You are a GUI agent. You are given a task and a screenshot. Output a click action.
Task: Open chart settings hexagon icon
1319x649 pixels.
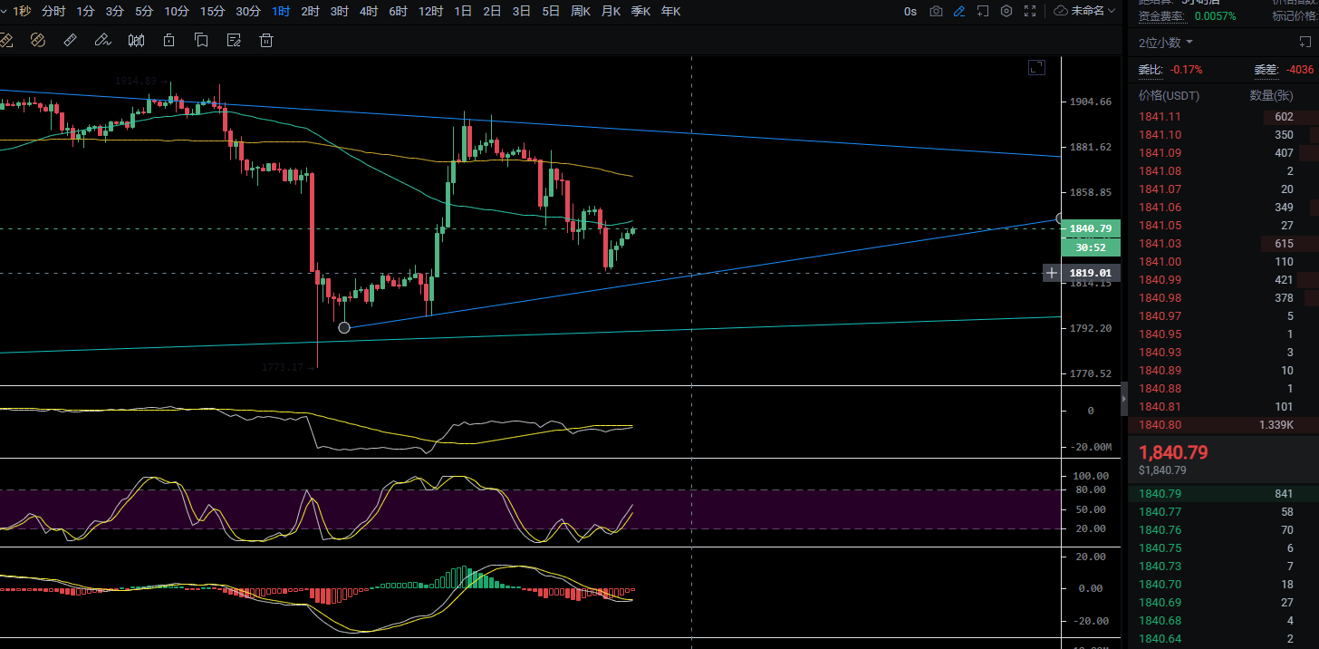click(x=1006, y=11)
